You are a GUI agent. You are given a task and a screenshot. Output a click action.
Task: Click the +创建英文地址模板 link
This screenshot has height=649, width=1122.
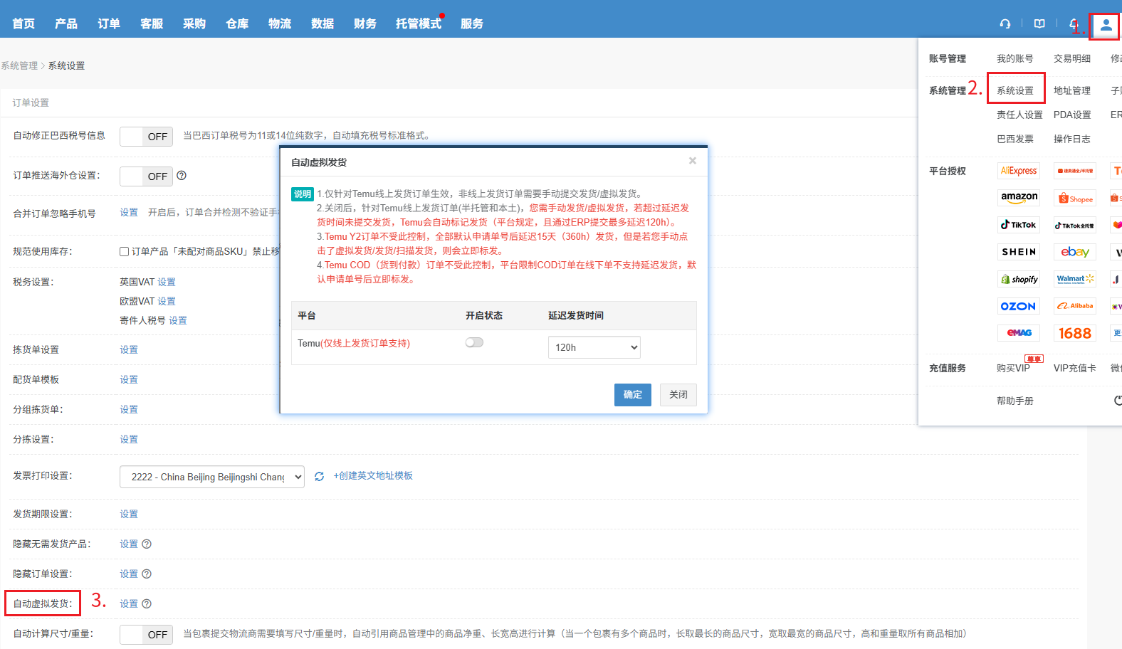point(373,475)
